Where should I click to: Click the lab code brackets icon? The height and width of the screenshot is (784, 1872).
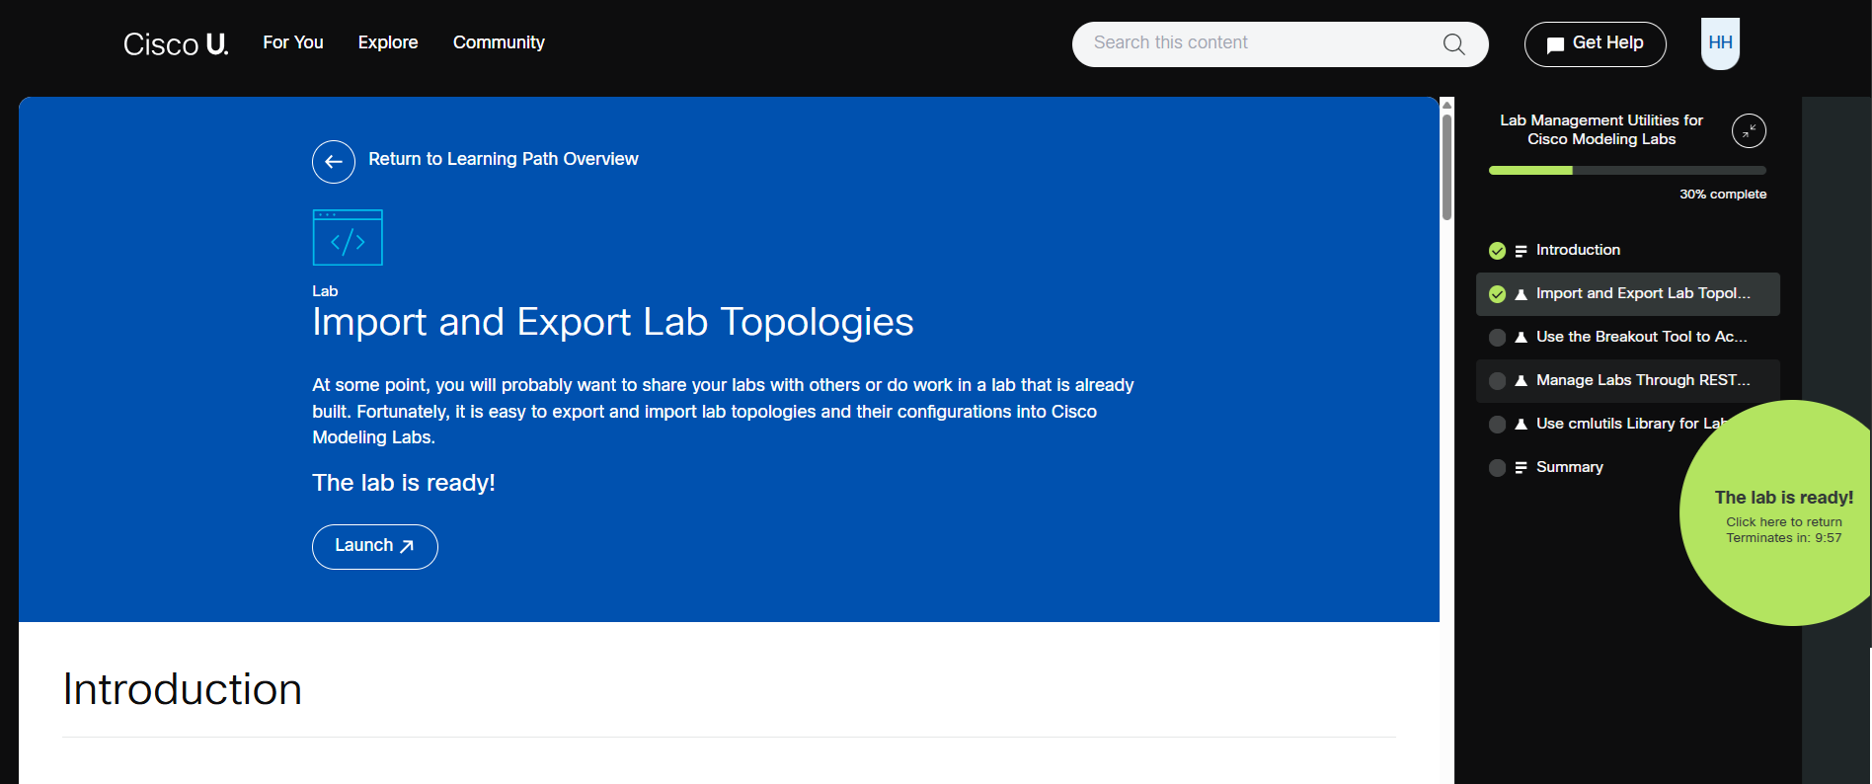click(348, 237)
